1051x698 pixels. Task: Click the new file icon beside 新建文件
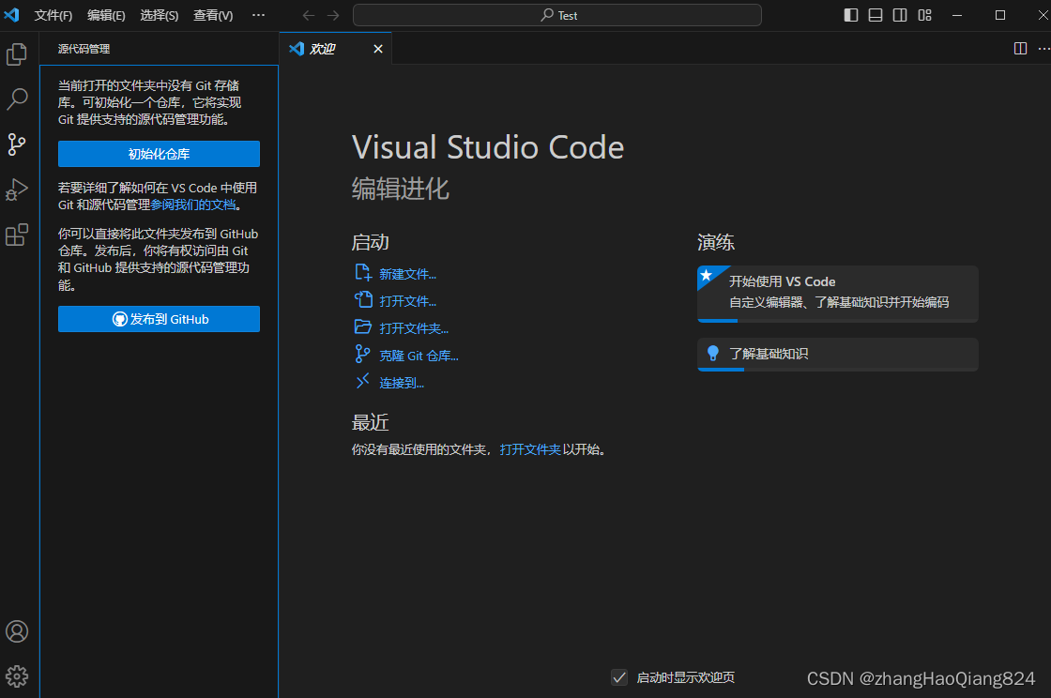coord(362,272)
